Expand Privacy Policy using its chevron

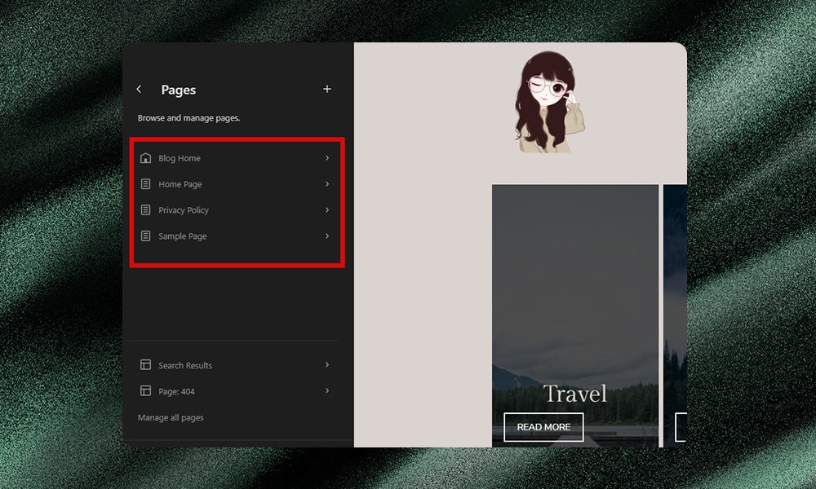pos(326,210)
